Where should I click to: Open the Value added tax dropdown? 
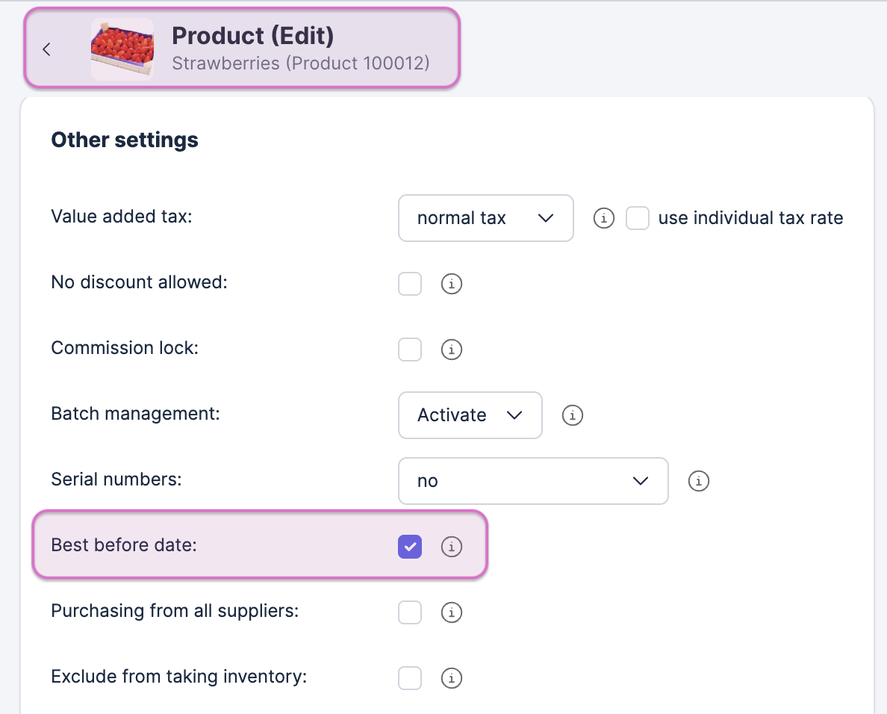pos(485,218)
